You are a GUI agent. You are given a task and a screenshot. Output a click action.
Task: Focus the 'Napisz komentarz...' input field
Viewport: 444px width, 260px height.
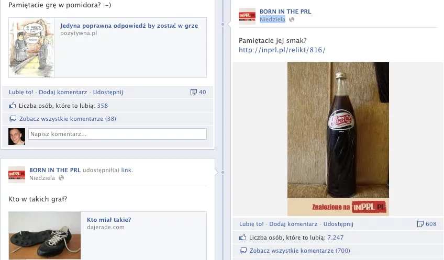(x=117, y=134)
